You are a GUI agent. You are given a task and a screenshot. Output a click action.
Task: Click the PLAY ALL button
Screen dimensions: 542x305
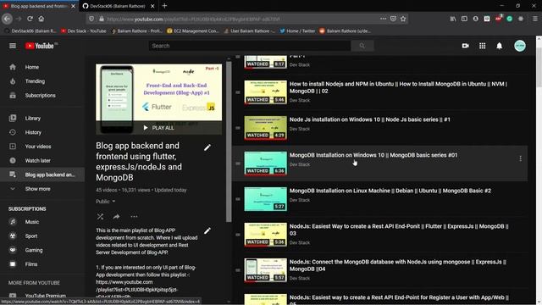pyautogui.click(x=159, y=128)
